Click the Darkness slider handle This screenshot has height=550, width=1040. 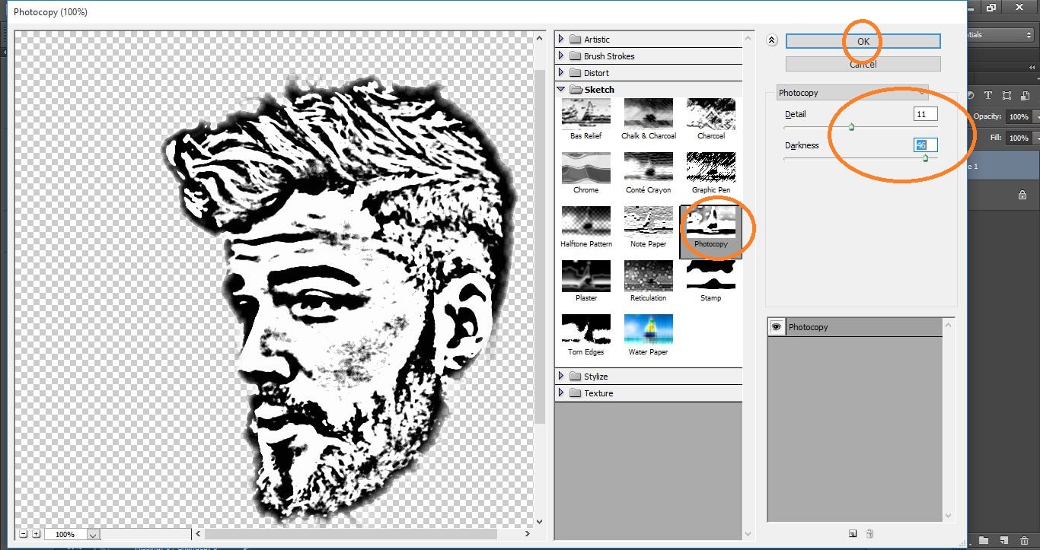click(x=925, y=158)
